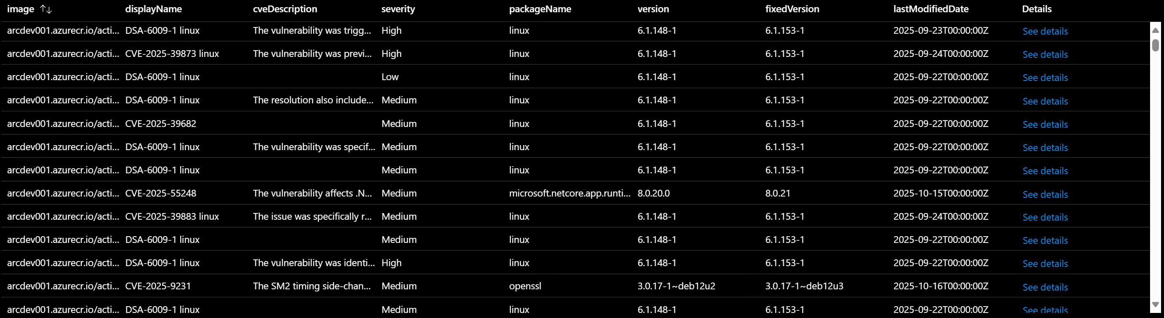
Task: Open See details for the first DSA-6009-1 row
Action: click(x=1045, y=31)
